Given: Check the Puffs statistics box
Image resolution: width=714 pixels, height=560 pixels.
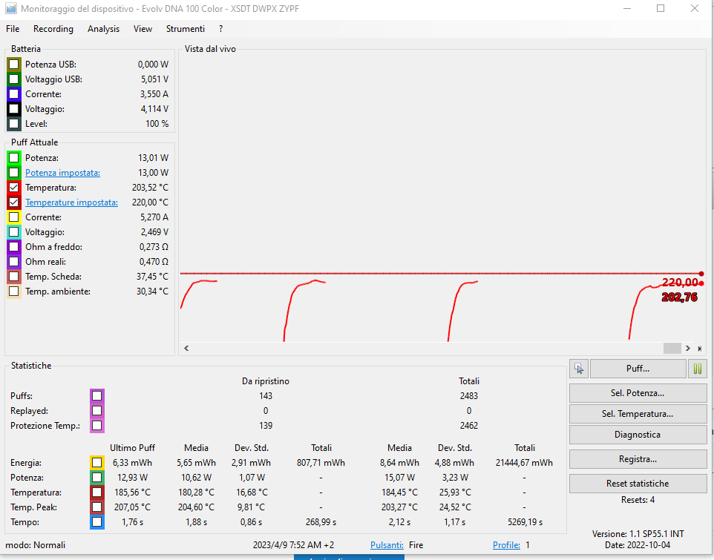Looking at the screenshot, I should coord(97,396).
